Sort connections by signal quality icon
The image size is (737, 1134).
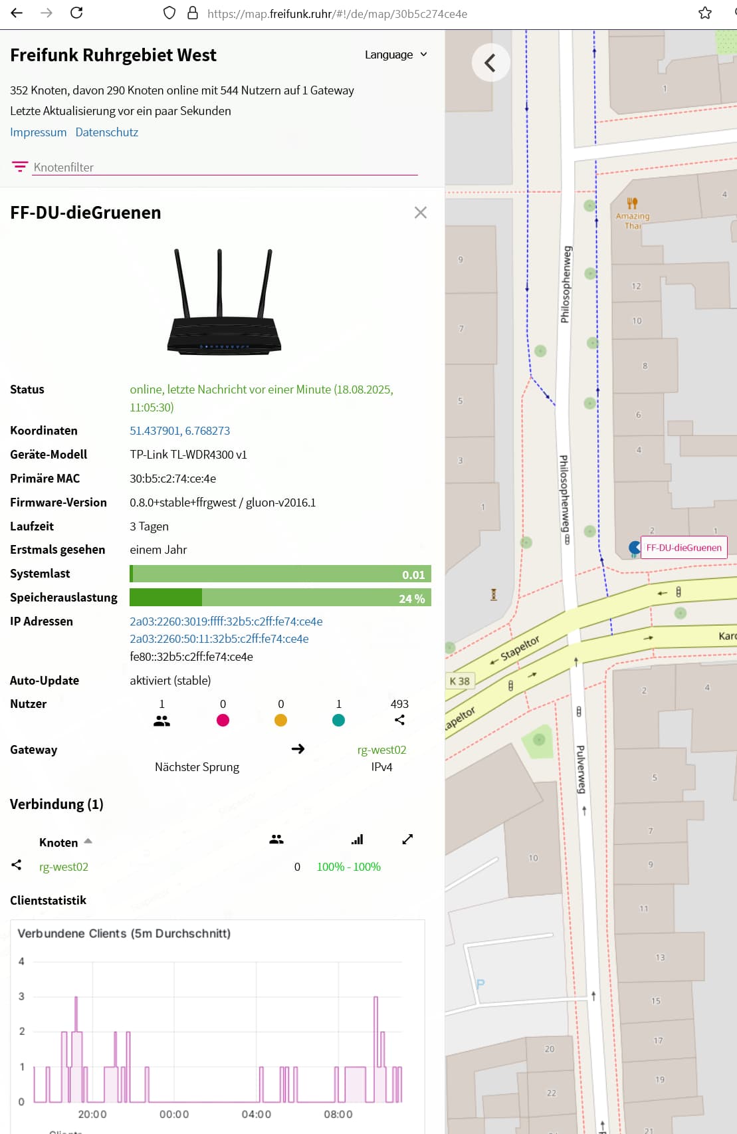coord(358,840)
